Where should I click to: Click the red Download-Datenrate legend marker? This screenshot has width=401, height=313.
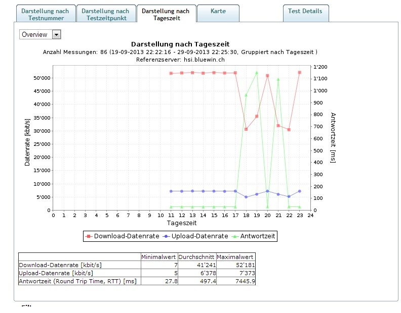point(89,236)
